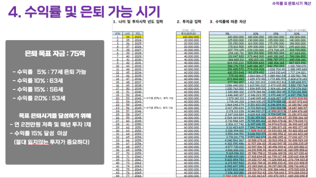Click '(절대 잃지않는 투자가 중요하다)' note
The height and width of the screenshot is (178, 316).
point(52,142)
